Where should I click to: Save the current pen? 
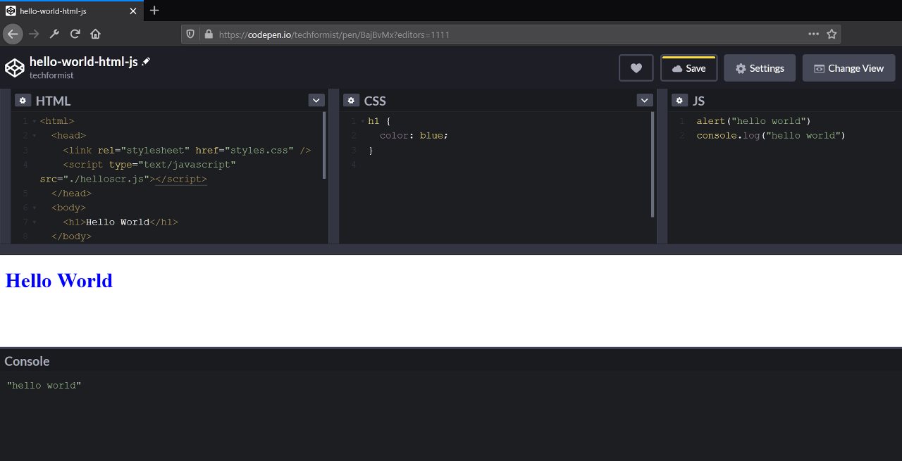(x=688, y=68)
